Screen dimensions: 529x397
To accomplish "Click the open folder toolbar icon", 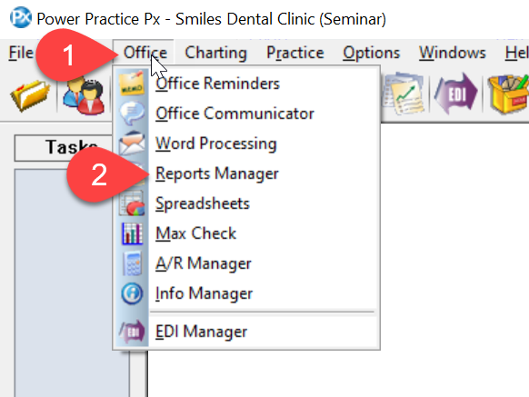I will coord(30,95).
